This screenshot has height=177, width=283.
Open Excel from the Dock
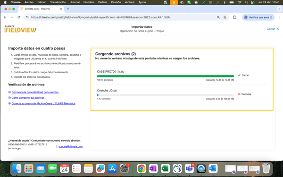tap(165, 169)
